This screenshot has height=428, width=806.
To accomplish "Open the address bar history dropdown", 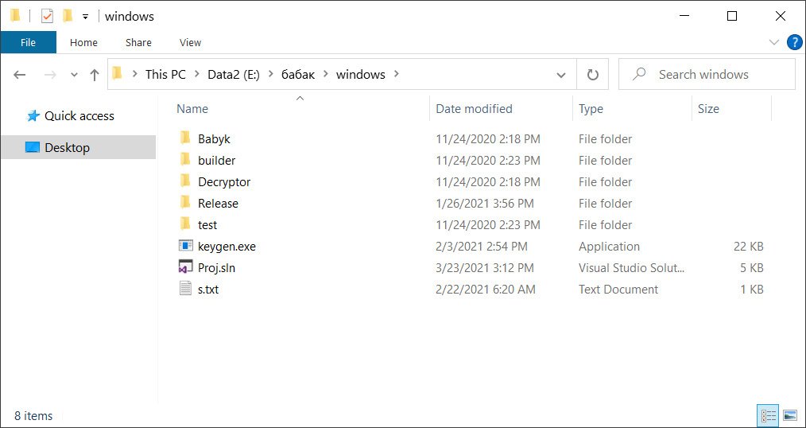I will (x=561, y=75).
